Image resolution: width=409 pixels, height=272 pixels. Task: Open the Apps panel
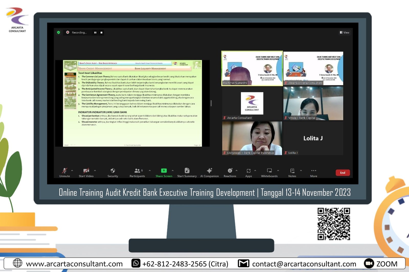click(x=248, y=171)
